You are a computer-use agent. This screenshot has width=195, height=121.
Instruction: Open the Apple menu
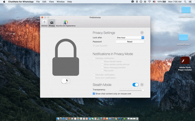pyautogui.click(x=4, y=2)
